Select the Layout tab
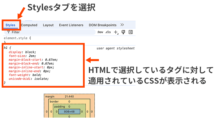This screenshot has height=121, width=216. point(48,25)
